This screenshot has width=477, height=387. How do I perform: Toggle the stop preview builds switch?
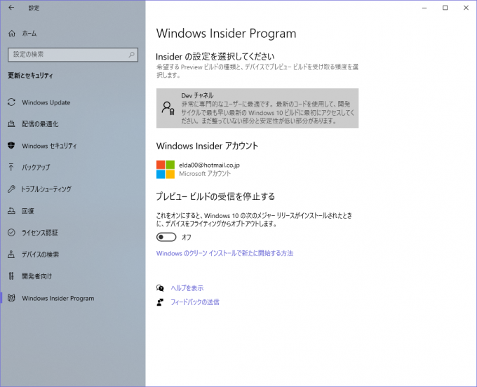[x=166, y=237]
